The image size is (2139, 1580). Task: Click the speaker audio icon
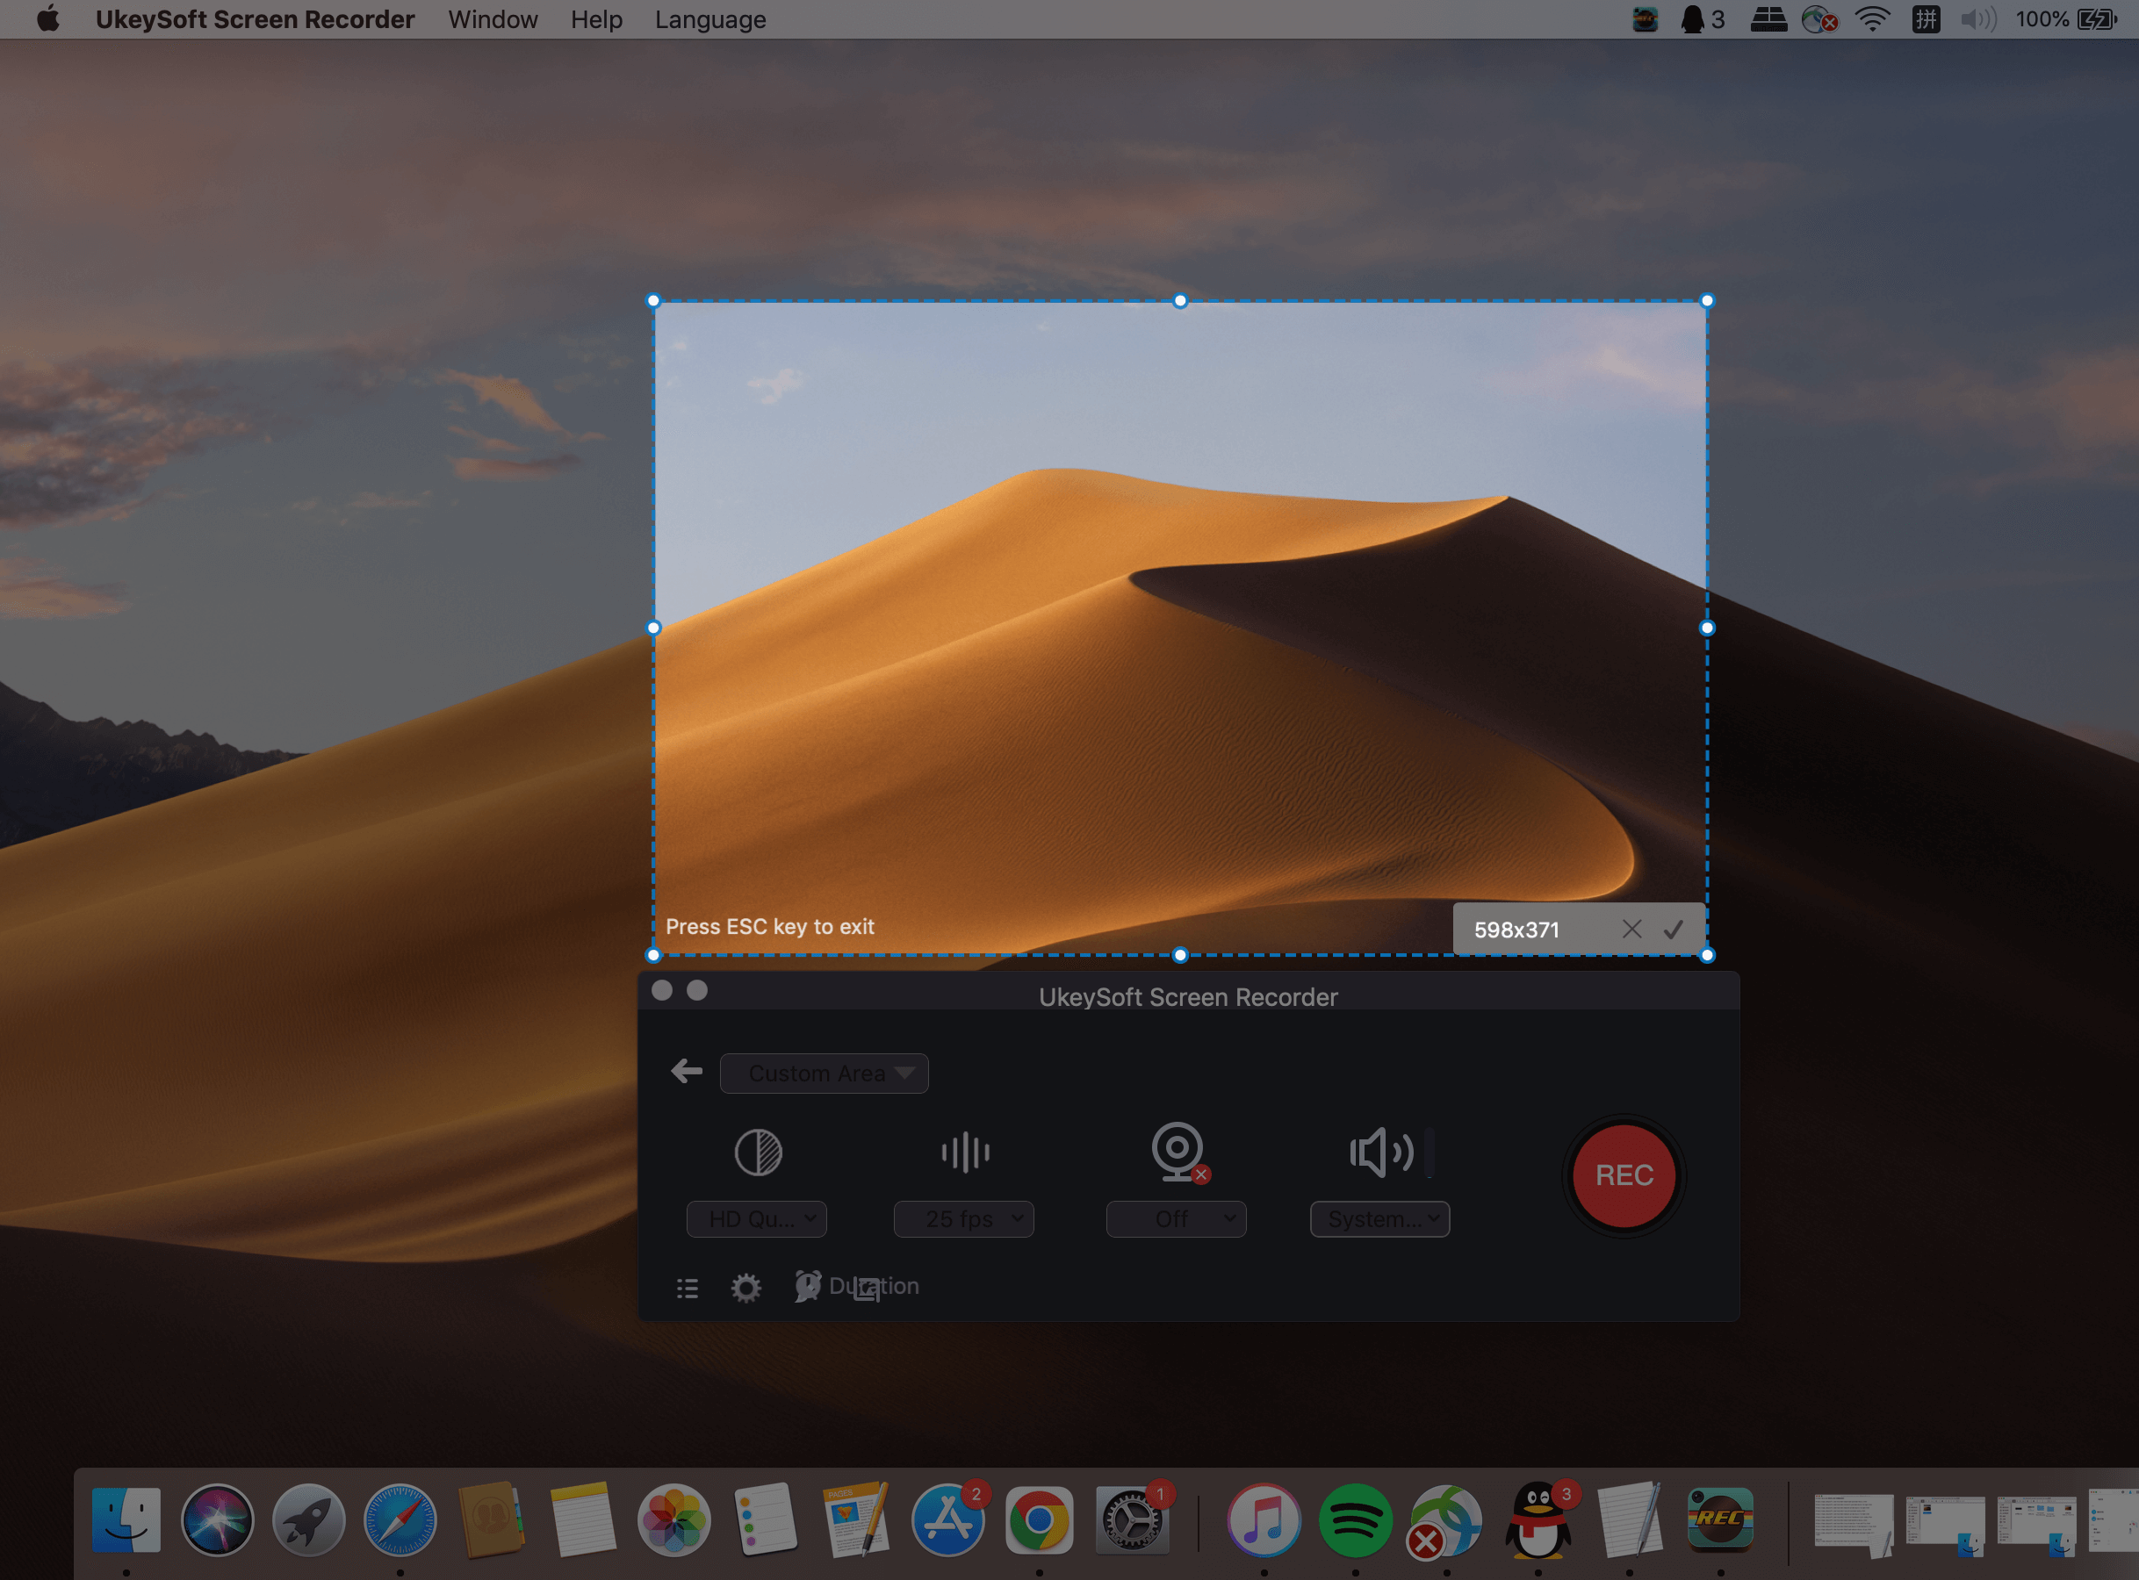click(1380, 1152)
